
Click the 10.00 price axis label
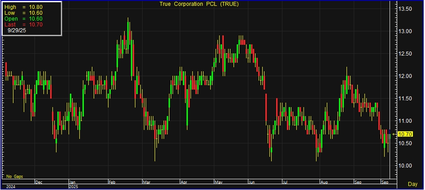coord(405,166)
